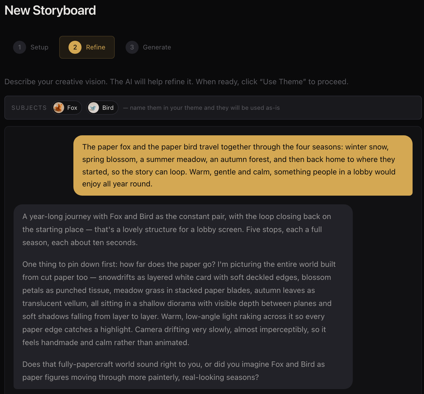Select the yellow user message bubble
This screenshot has width=424, height=394.
pyautogui.click(x=243, y=165)
